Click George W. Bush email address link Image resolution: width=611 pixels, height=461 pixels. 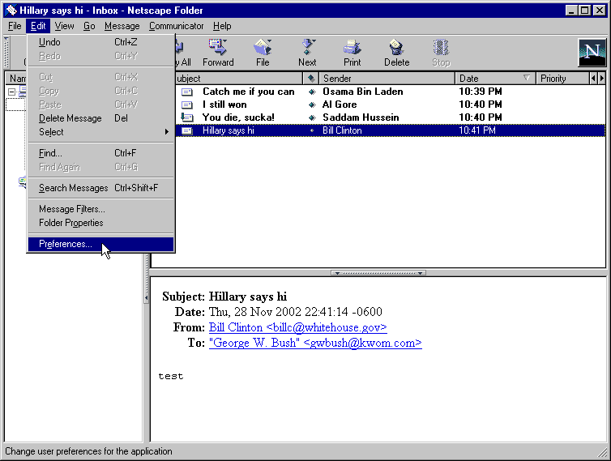(315, 343)
